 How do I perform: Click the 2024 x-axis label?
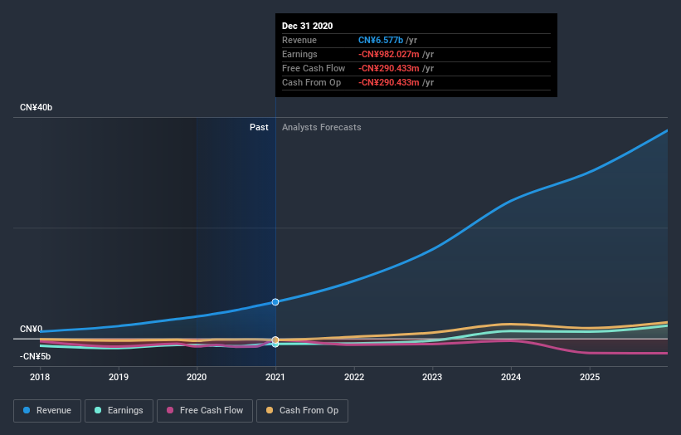tap(511, 377)
